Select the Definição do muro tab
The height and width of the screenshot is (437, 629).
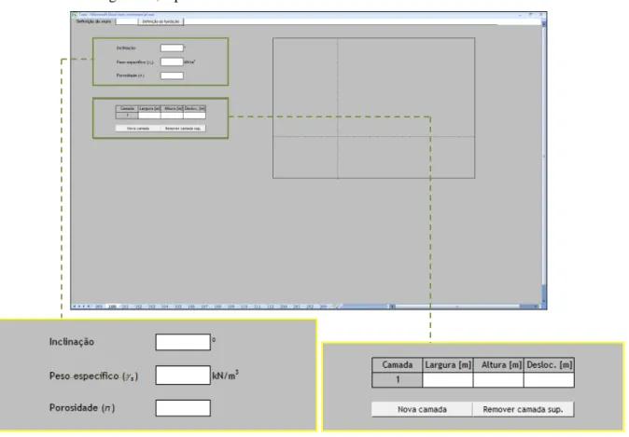point(93,21)
